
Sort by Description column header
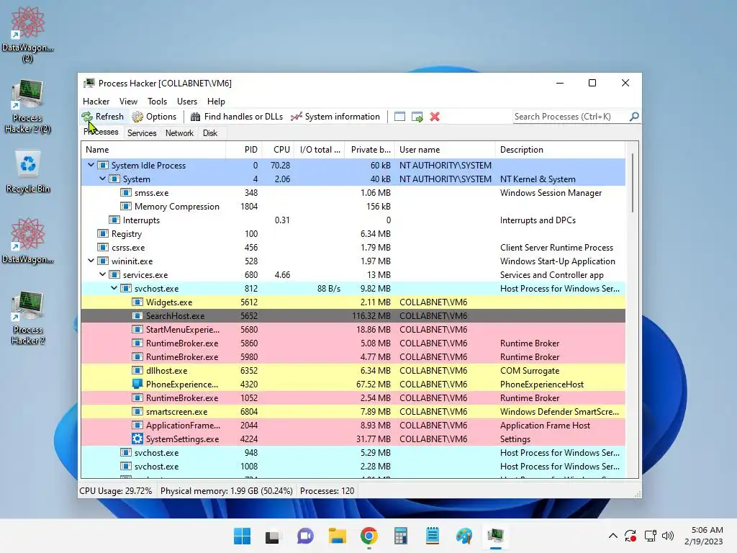tap(560, 150)
